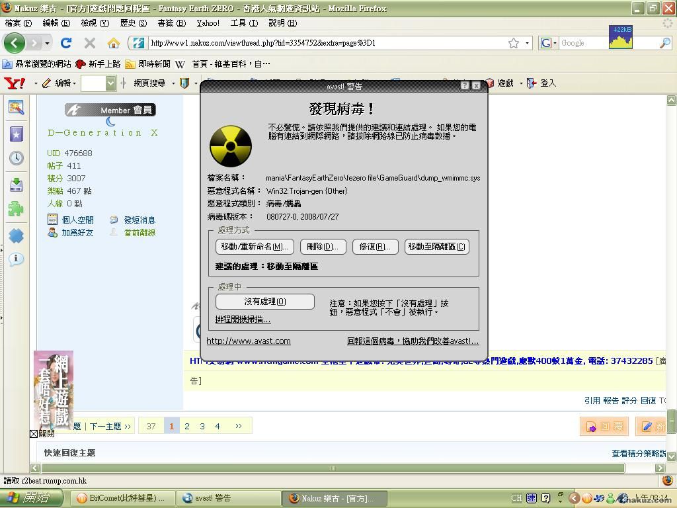Screen dimensions: 677x508
Task: Open 最常瀏覽的網站 bookmark
Action: pos(37,64)
